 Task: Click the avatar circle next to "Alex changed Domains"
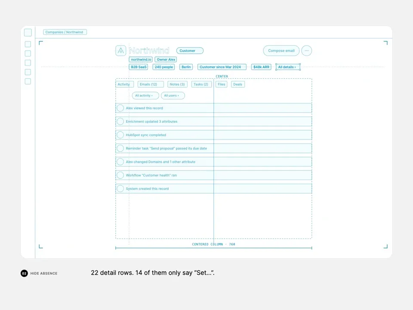coord(120,162)
